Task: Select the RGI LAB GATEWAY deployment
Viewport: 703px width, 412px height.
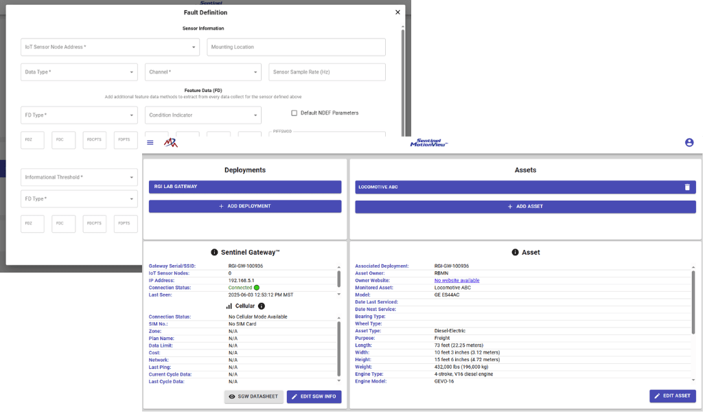Action: point(244,187)
